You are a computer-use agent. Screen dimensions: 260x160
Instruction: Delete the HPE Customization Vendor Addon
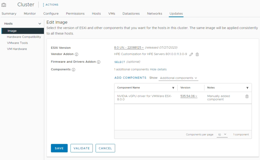click(x=197, y=54)
